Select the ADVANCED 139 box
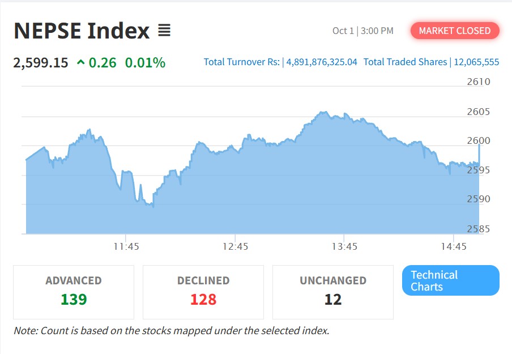 [74, 292]
